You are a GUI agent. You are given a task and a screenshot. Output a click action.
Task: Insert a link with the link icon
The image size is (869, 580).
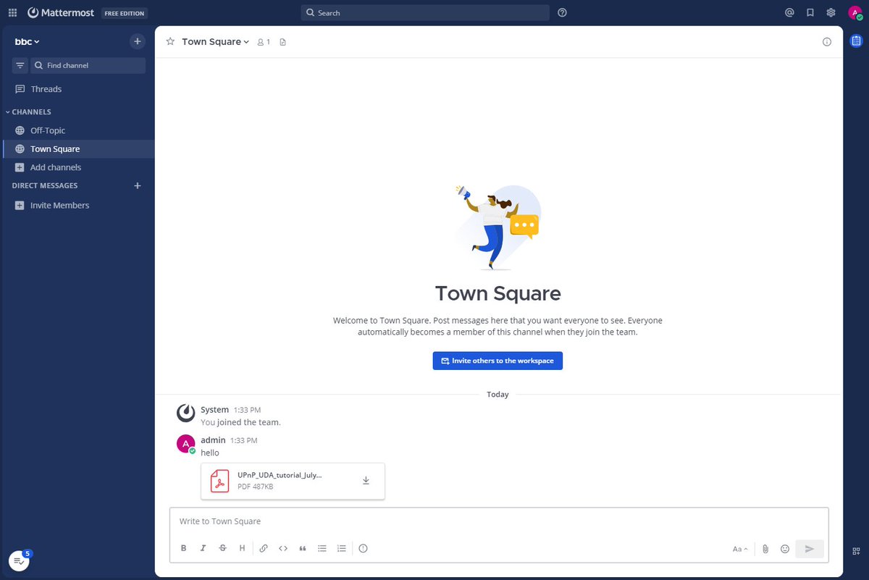tap(264, 548)
